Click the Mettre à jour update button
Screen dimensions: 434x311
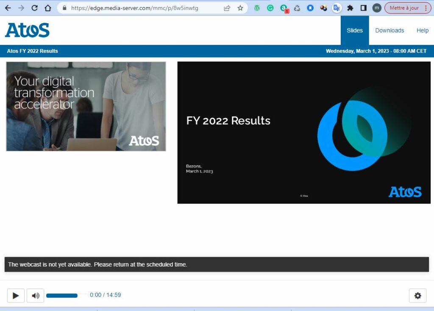404,8
